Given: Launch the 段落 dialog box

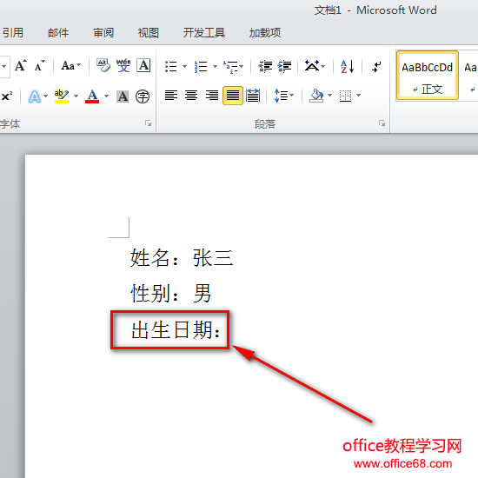Looking at the screenshot, I should point(382,123).
